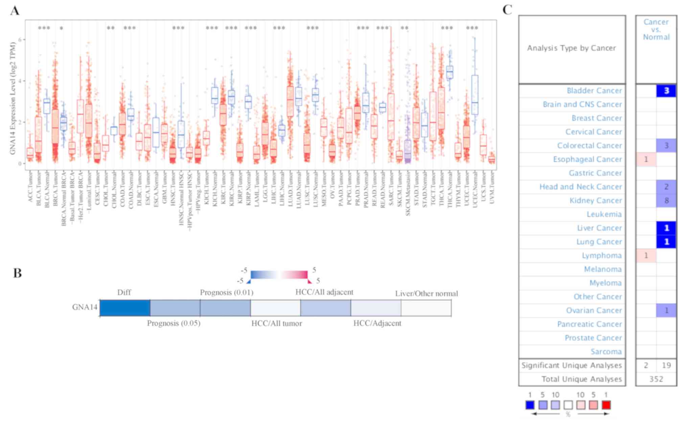
Task: Click the solid blue legend swatch
Action: point(530,405)
